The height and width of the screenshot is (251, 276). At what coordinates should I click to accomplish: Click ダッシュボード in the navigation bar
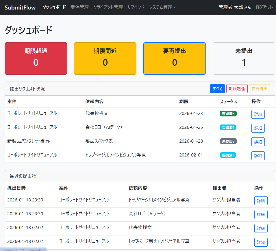pyautogui.click(x=54, y=7)
